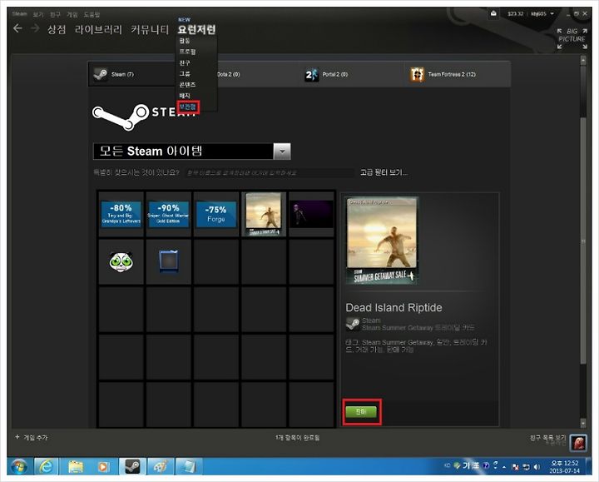Choose 배지 in the dropdown menu
The image size is (599, 482).
[185, 96]
